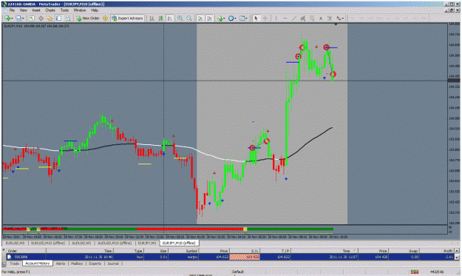Open the Templates icon
The width and height of the screenshot is (462, 276).
coord(242,18)
